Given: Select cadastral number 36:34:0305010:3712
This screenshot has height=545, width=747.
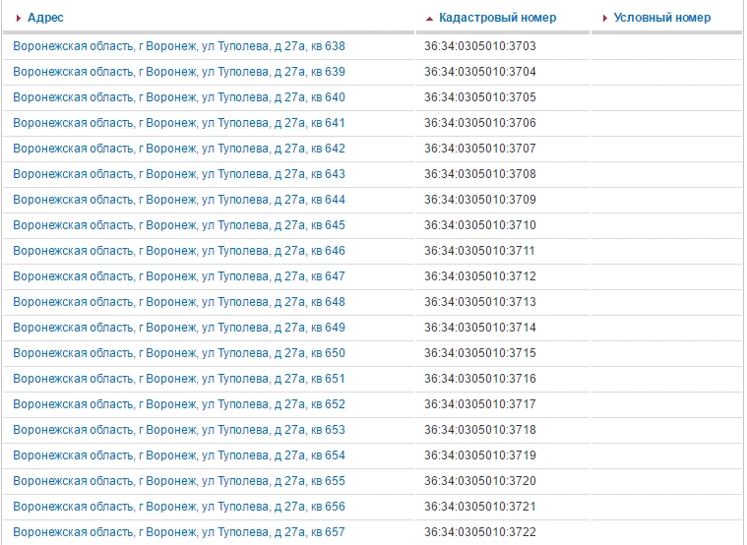Looking at the screenshot, I should coord(480,276).
